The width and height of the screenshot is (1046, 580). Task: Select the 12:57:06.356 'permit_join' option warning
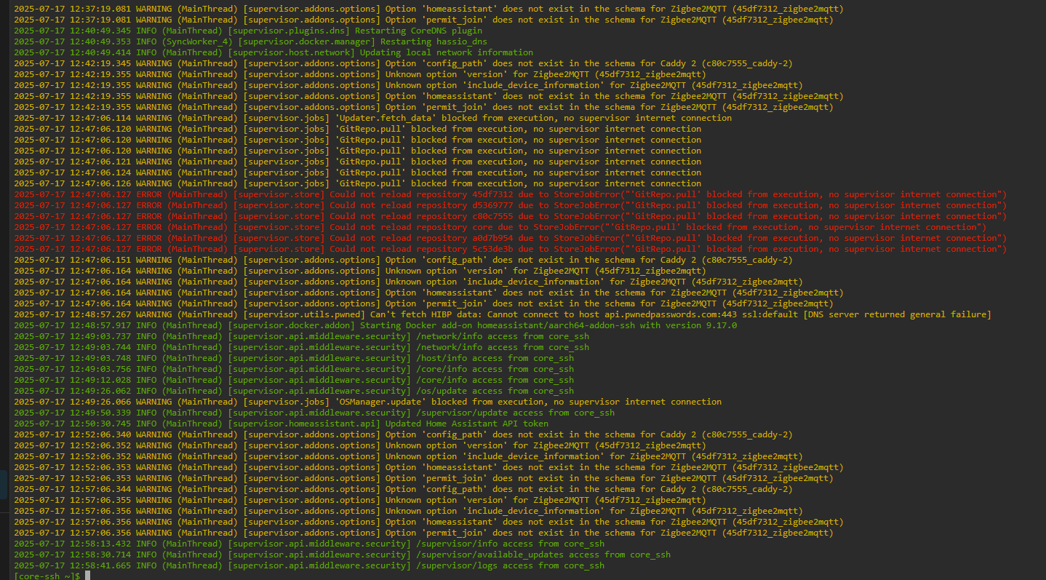(x=424, y=533)
